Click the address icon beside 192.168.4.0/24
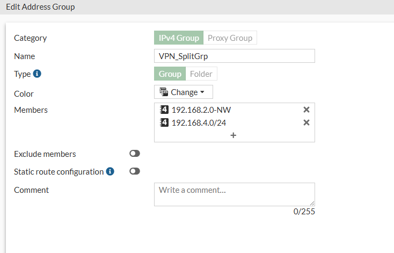 (x=164, y=122)
